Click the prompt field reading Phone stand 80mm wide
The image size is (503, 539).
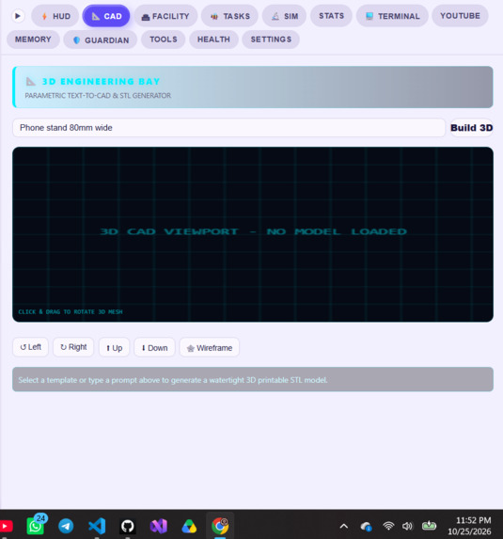(228, 128)
